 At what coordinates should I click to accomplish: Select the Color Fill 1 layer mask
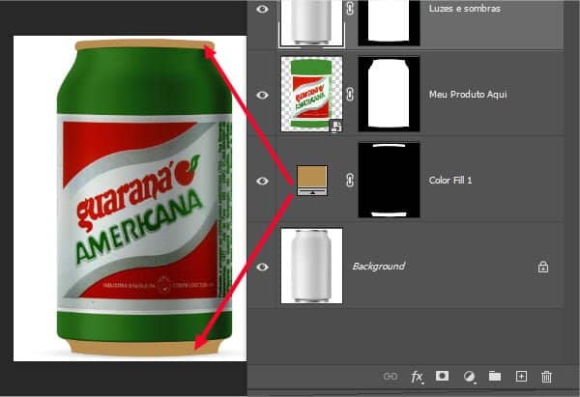[390, 180]
